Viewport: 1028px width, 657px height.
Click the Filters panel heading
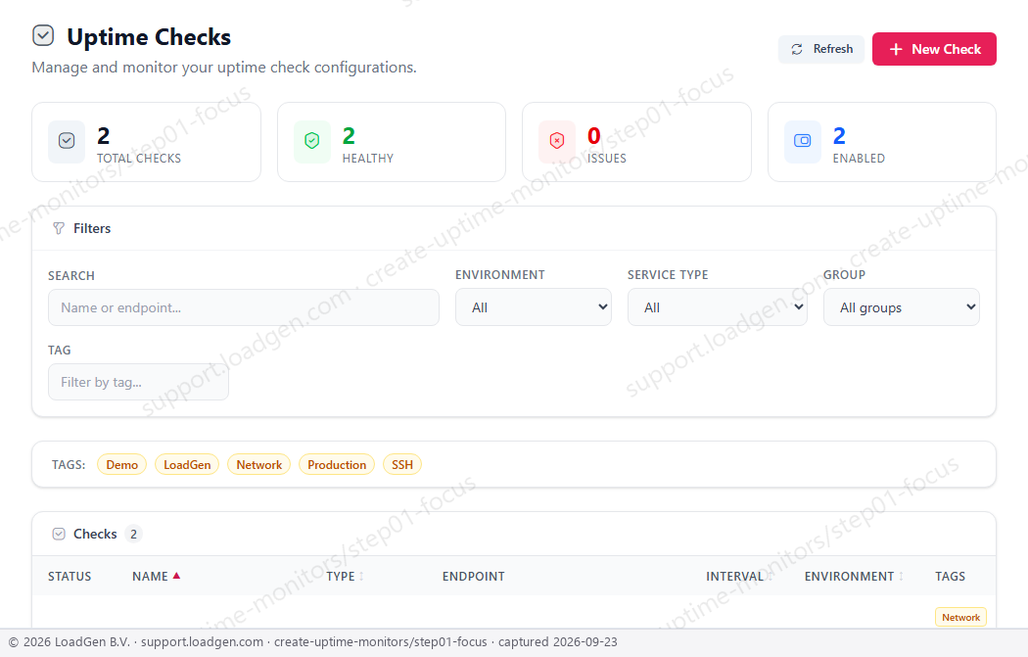tap(92, 228)
